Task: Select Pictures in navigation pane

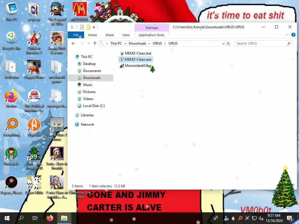Action: pyautogui.click(x=89, y=92)
